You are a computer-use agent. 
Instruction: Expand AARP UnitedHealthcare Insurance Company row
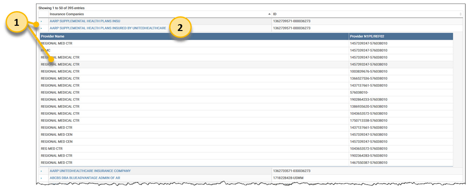pos(41,171)
